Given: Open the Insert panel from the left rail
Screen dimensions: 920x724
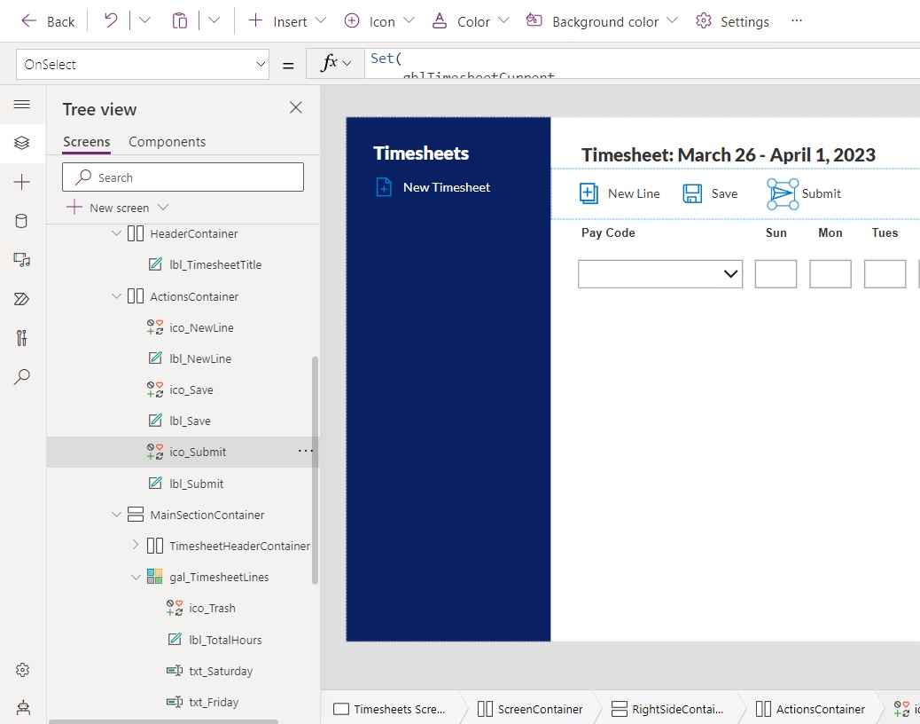Looking at the screenshot, I should click(22, 184).
